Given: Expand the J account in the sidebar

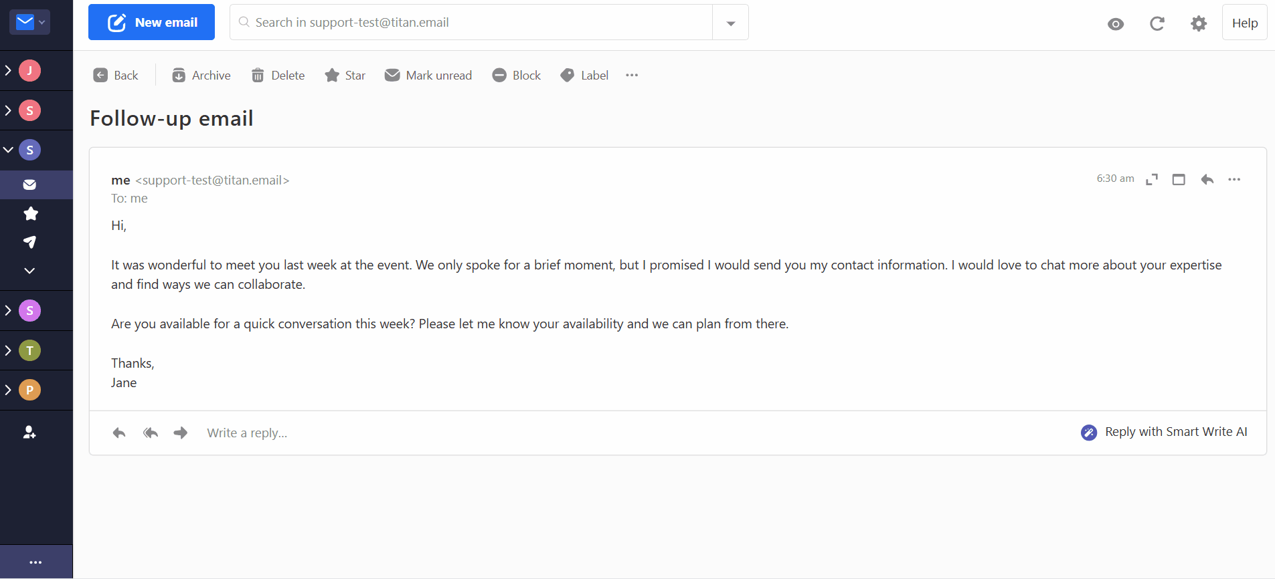Looking at the screenshot, I should [x=8, y=70].
